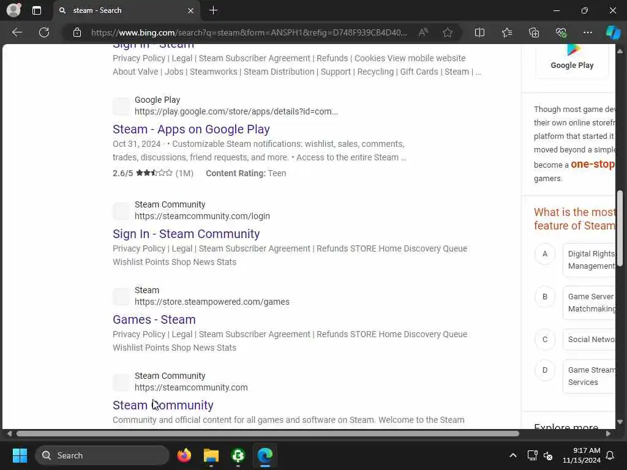Open Settings and more ellipsis menu
Image resolution: width=627 pixels, height=470 pixels.
pyautogui.click(x=587, y=32)
